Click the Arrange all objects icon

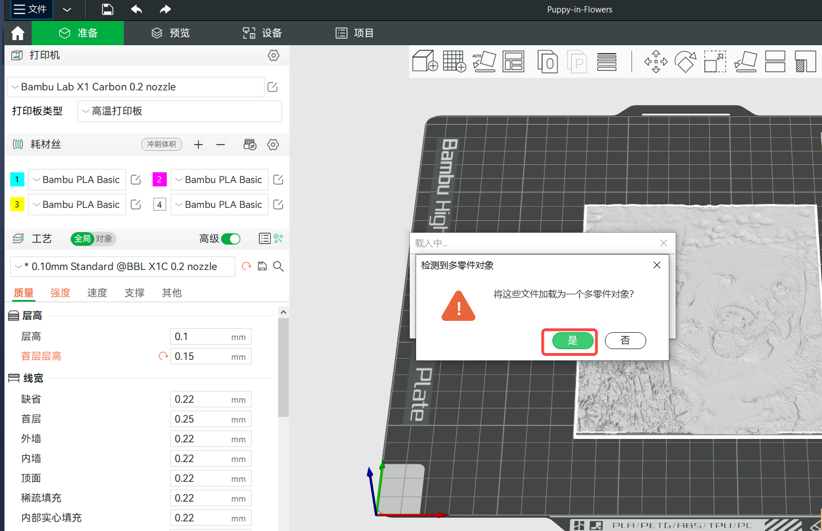(514, 61)
